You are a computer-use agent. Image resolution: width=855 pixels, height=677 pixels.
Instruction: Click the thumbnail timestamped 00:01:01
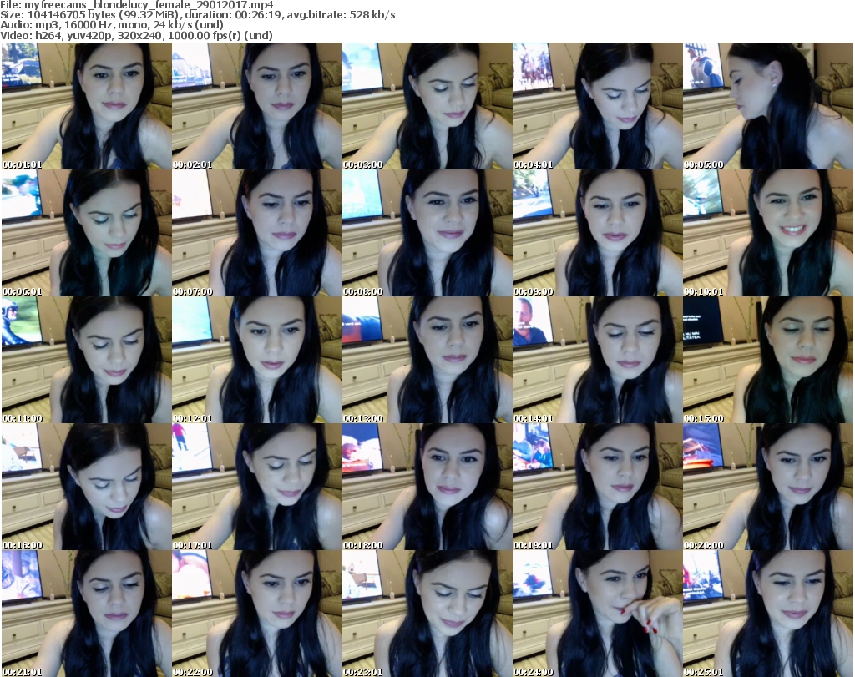86,106
